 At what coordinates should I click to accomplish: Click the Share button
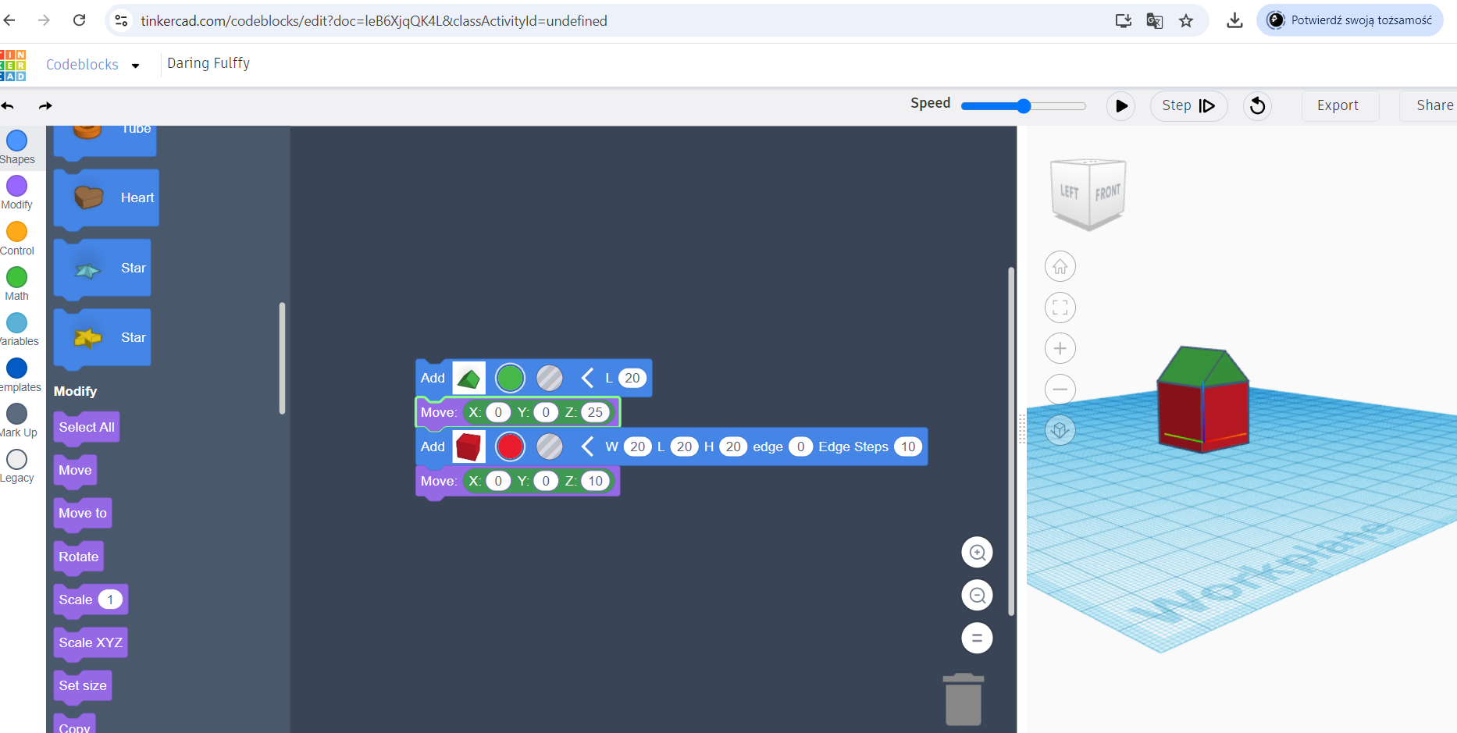click(x=1427, y=106)
